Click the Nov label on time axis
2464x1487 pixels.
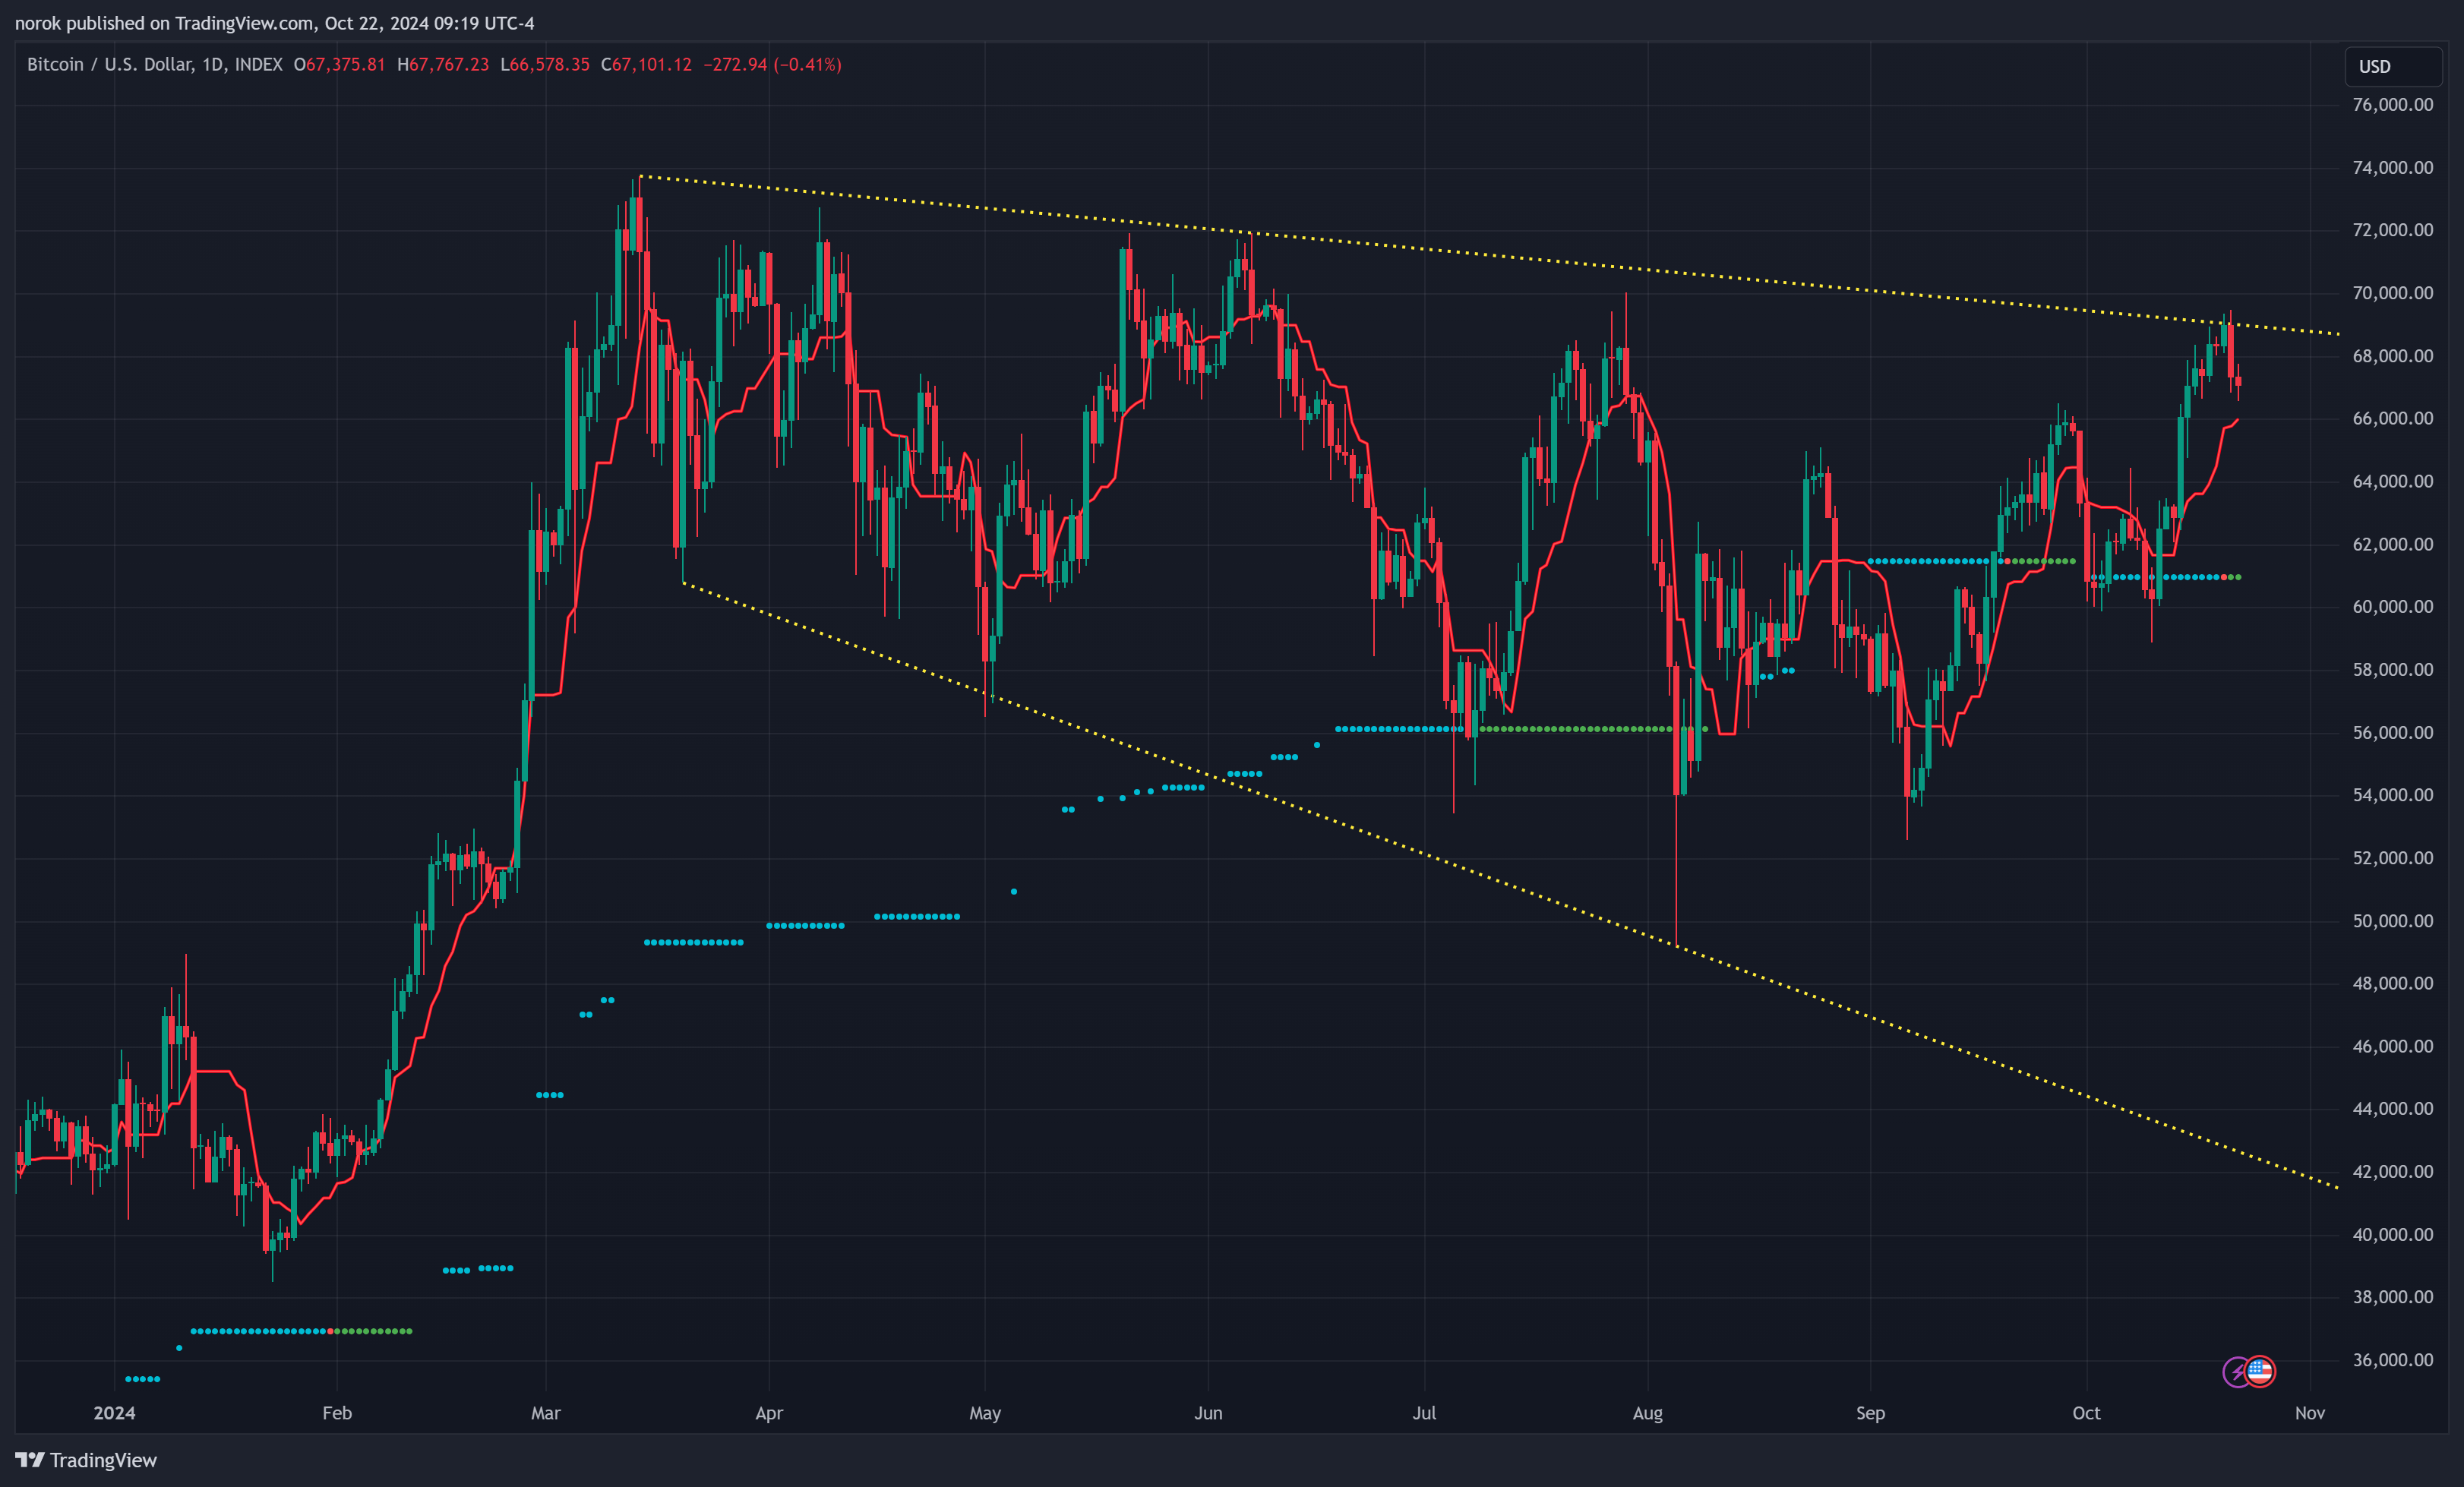tap(2310, 1413)
